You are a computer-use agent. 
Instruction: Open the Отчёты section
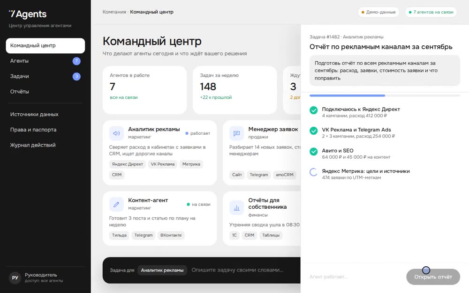point(45,92)
